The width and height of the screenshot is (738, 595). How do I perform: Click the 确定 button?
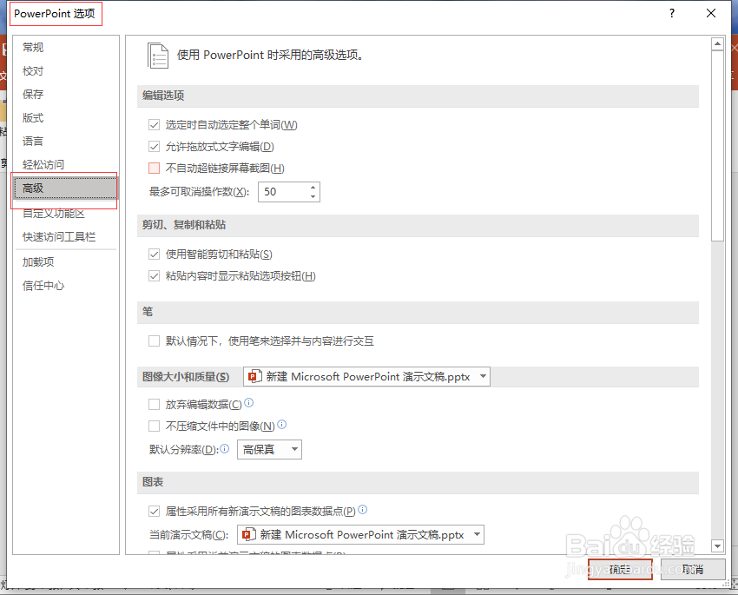620,569
